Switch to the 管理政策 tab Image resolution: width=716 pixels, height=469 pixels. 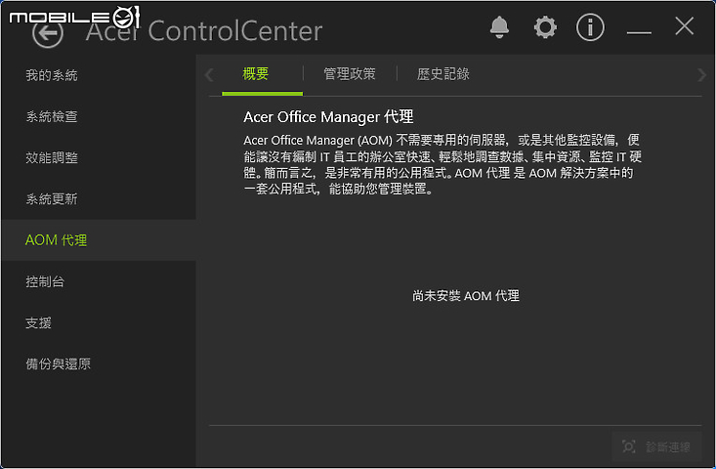tap(350, 74)
